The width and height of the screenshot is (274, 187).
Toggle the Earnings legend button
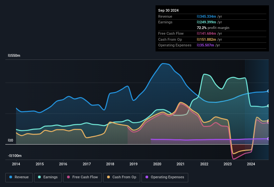(x=48, y=177)
